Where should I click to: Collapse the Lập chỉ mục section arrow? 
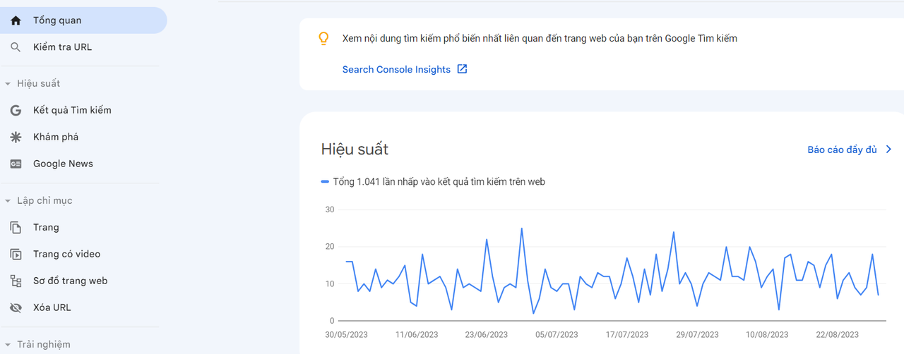[8, 201]
